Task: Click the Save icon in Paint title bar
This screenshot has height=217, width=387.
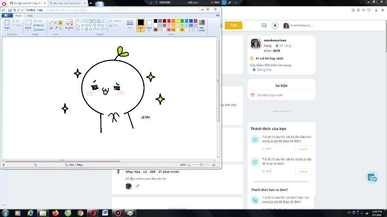Action: (10, 10)
